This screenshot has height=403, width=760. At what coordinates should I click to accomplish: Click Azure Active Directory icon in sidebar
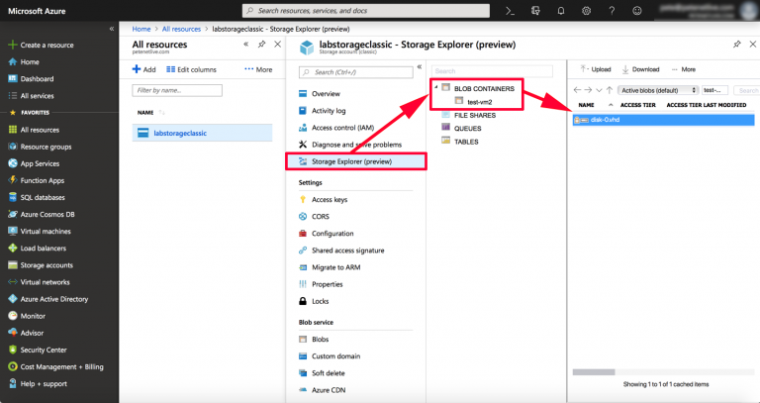(x=13, y=299)
